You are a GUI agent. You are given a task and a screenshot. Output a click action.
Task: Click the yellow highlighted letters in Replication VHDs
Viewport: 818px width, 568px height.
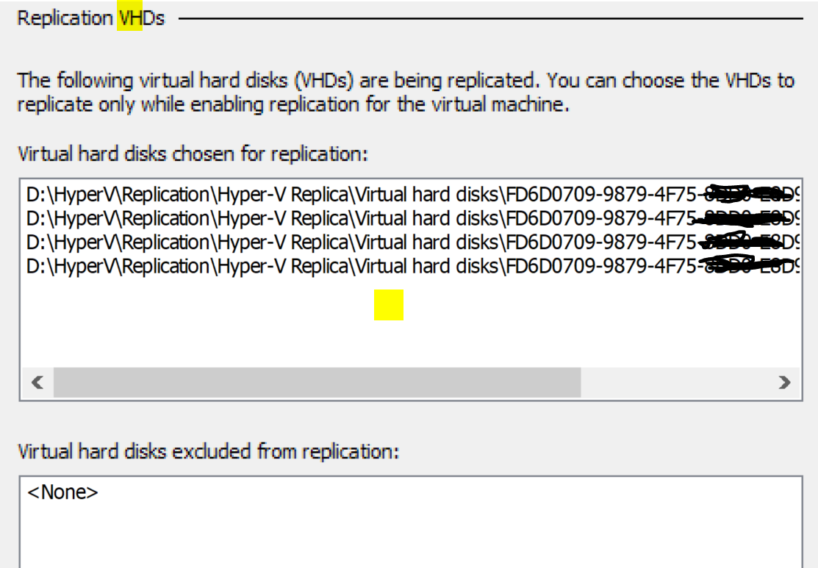point(129,17)
